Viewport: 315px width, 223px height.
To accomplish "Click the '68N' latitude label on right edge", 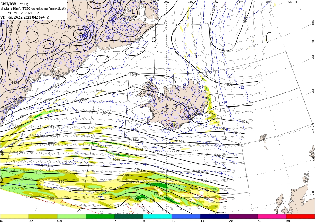I will click(x=313, y=22).
